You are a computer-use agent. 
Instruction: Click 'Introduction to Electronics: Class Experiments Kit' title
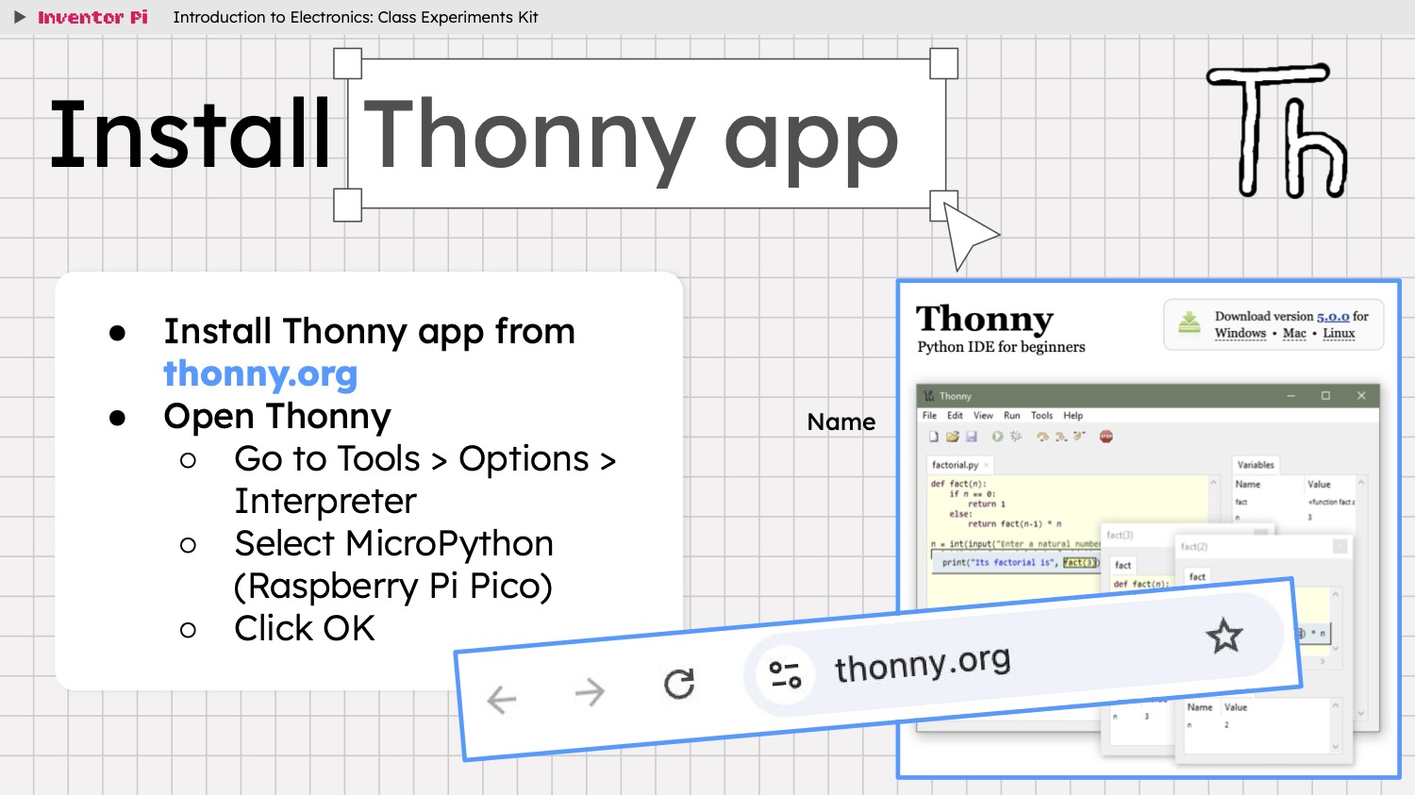point(356,17)
